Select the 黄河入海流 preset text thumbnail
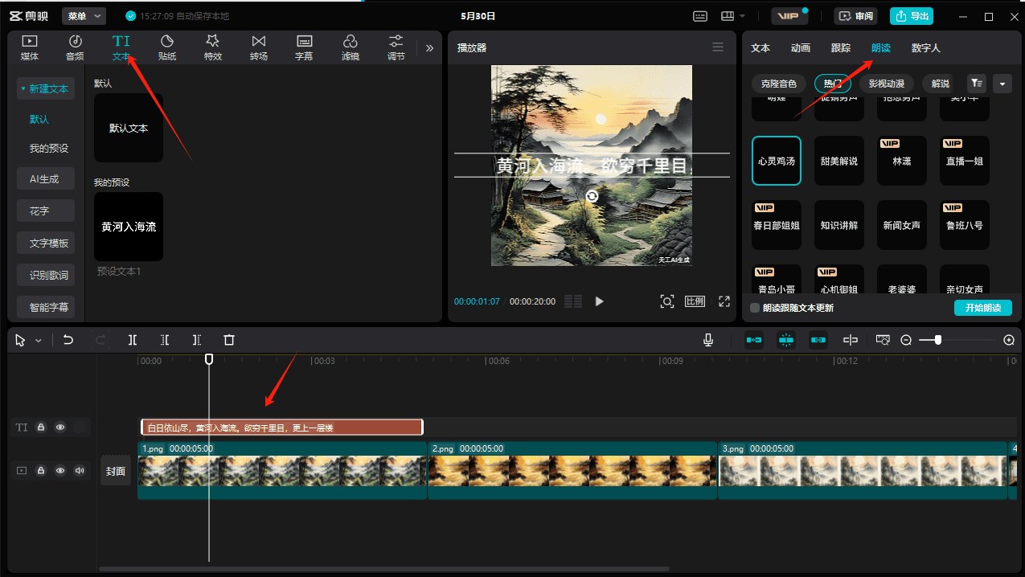This screenshot has width=1025, height=577. click(x=129, y=227)
